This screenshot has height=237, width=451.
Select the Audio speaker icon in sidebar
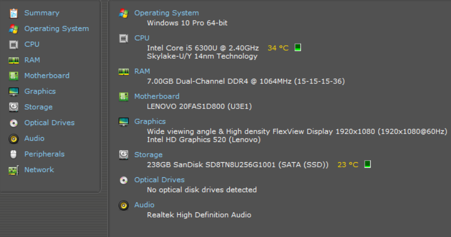coord(14,139)
